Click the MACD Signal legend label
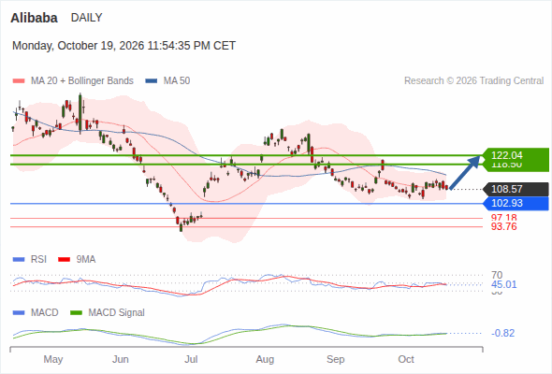This screenshot has height=374, width=552. coord(116,313)
